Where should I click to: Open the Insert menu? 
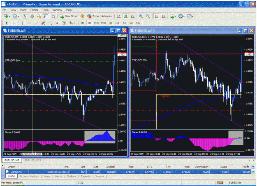[23, 10]
